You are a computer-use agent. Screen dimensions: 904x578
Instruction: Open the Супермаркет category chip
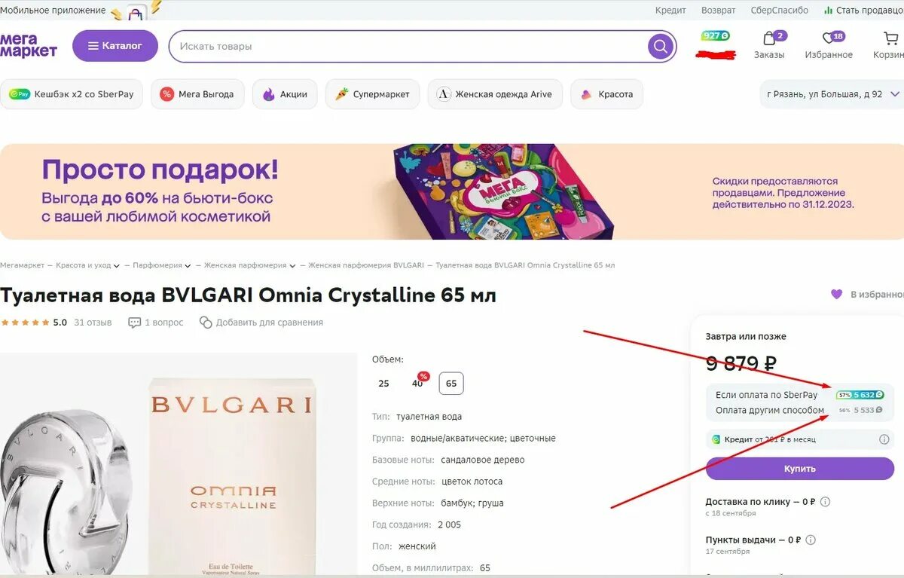372,94
